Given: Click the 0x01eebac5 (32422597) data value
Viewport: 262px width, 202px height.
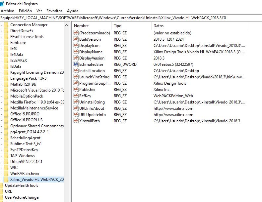Looking at the screenshot, I should pos(173,64).
